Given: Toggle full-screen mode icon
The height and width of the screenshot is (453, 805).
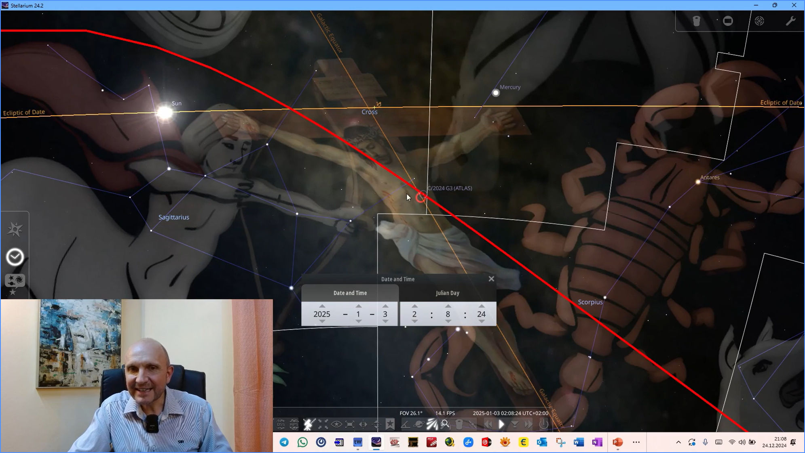Looking at the screenshot, I should (x=350, y=424).
